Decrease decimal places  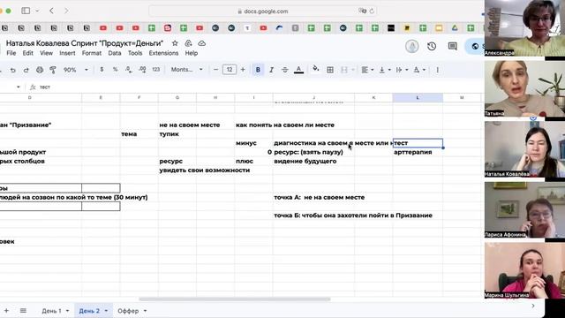tap(129, 70)
